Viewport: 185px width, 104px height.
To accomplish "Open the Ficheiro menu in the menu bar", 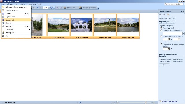I will click(x=5, y=4).
